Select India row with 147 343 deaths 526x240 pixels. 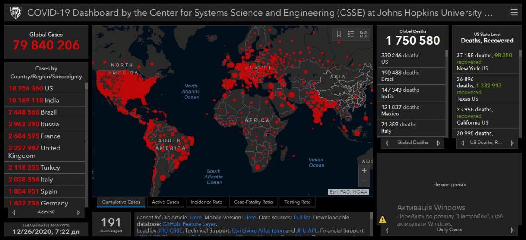[x=411, y=93]
